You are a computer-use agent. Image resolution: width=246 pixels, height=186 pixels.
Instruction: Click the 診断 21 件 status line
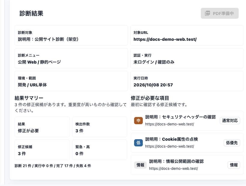(x=53, y=166)
